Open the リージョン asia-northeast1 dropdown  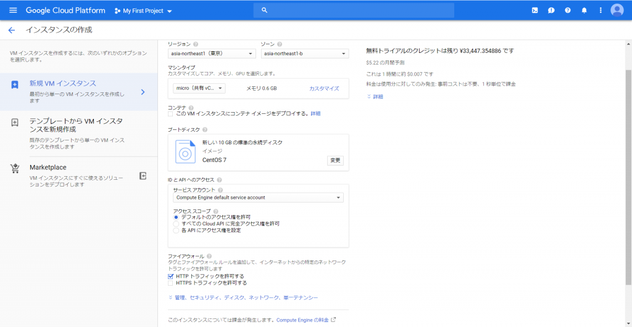coord(211,54)
